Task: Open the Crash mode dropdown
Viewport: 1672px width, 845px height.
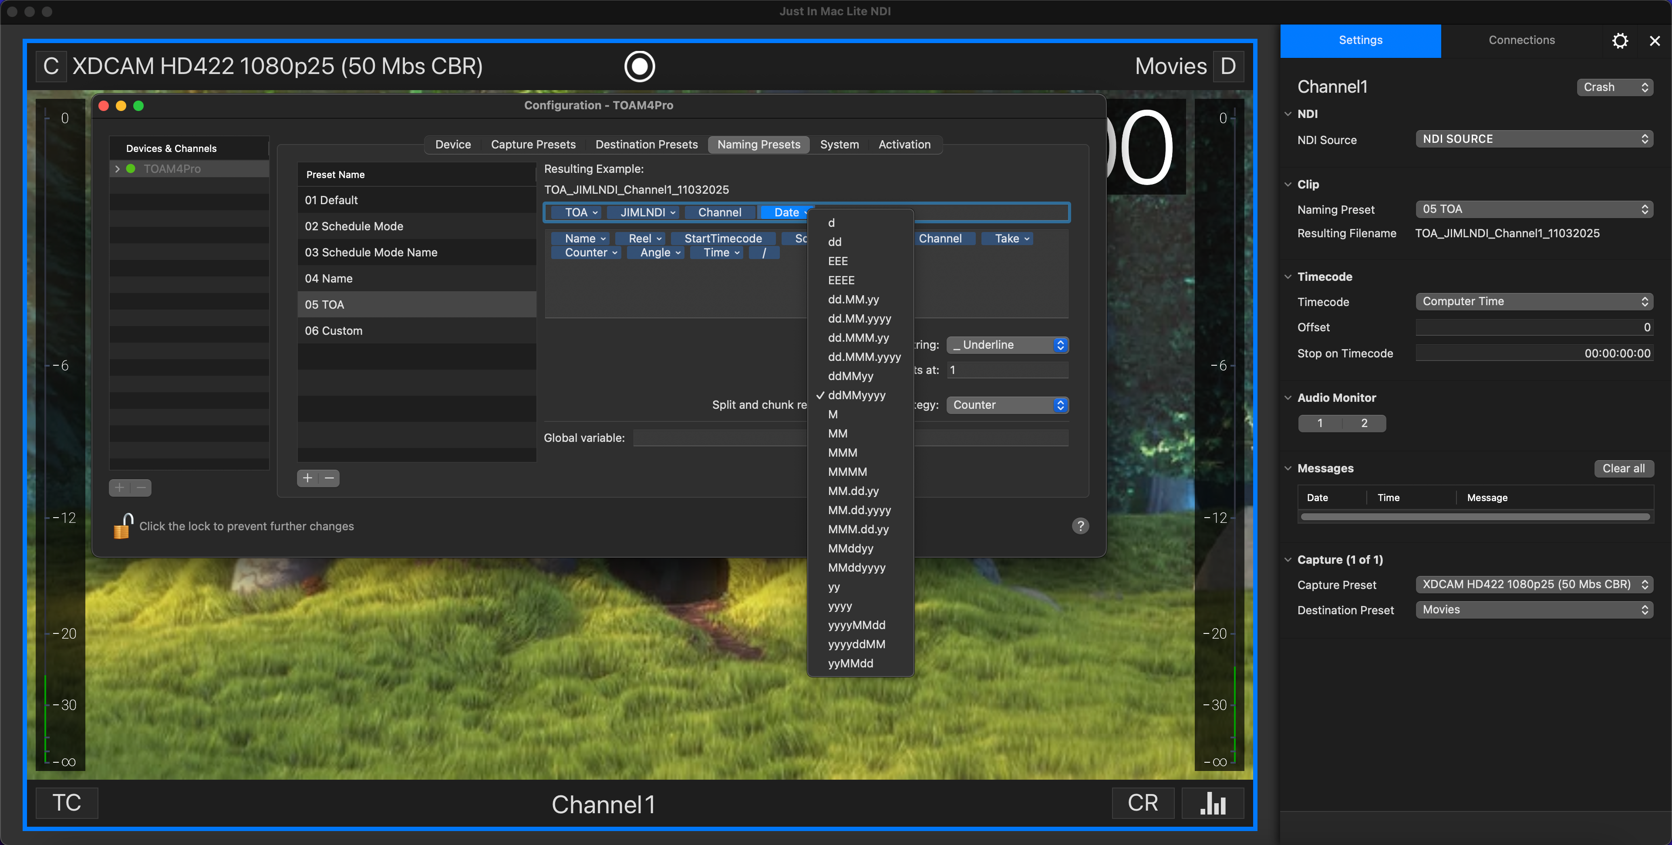Action: (x=1615, y=87)
